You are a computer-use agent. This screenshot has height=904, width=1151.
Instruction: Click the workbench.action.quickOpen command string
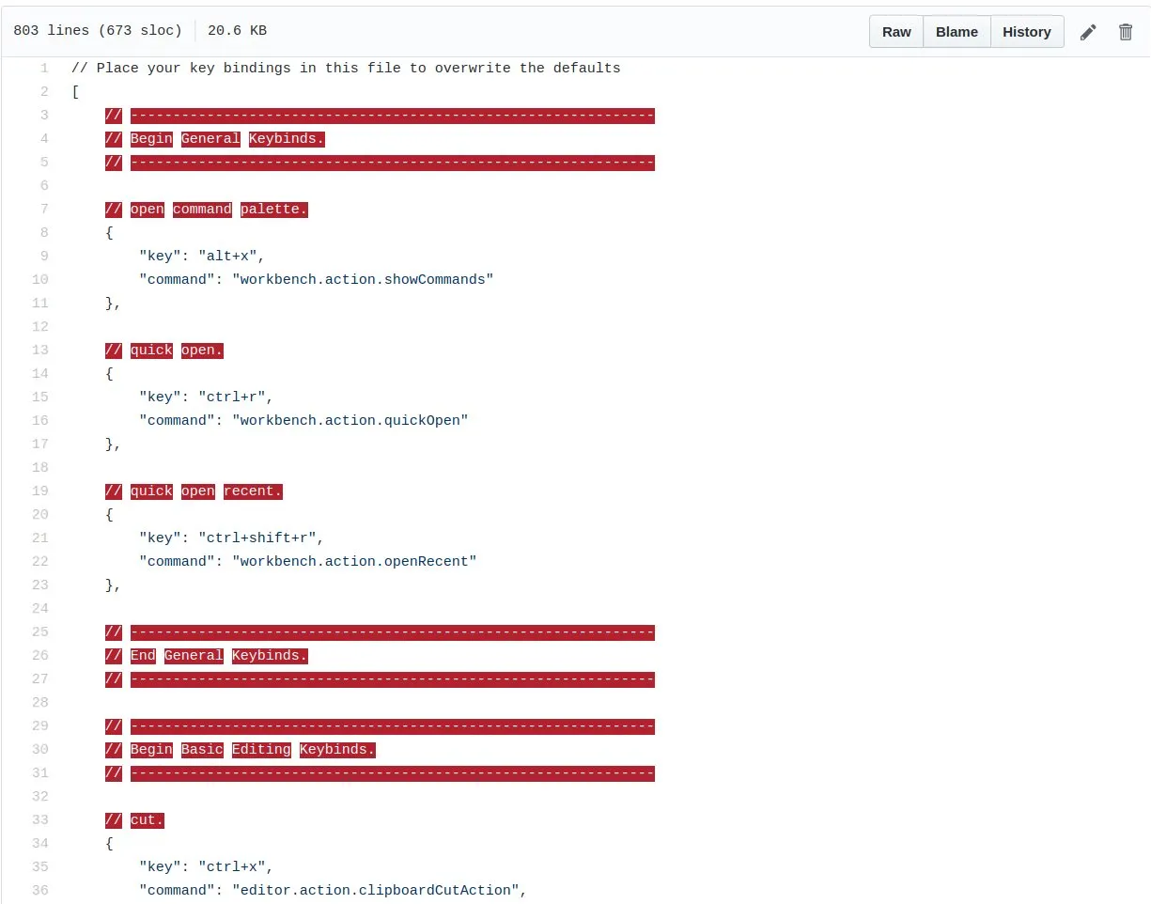coord(350,420)
